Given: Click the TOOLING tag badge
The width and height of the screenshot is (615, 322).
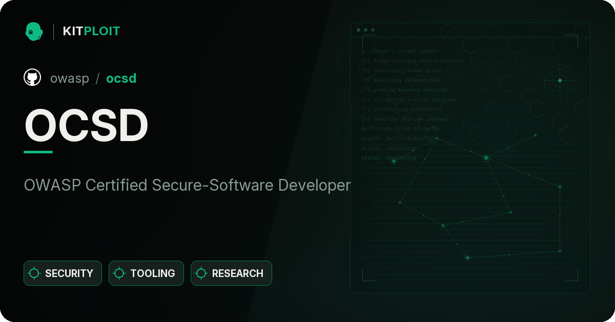Looking at the screenshot, I should pyautogui.click(x=146, y=273).
